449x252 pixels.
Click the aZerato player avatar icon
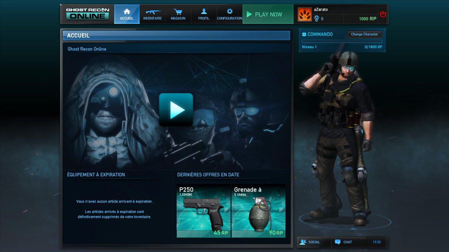(x=304, y=14)
